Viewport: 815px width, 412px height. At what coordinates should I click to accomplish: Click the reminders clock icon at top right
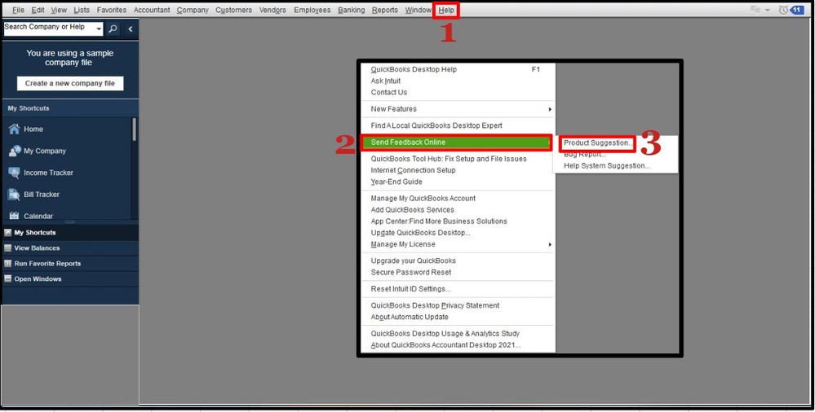click(x=782, y=10)
